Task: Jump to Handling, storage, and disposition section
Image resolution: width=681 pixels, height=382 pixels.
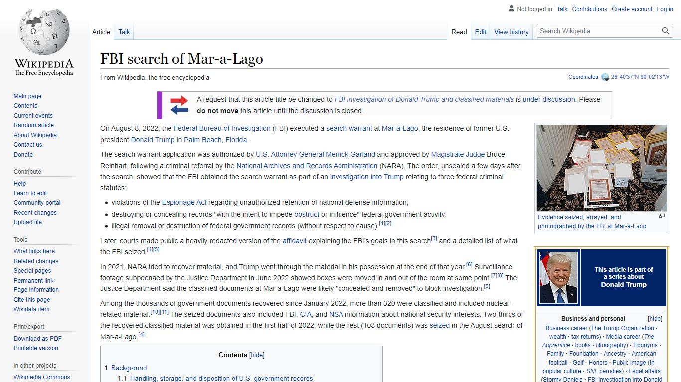Action: tap(221, 379)
